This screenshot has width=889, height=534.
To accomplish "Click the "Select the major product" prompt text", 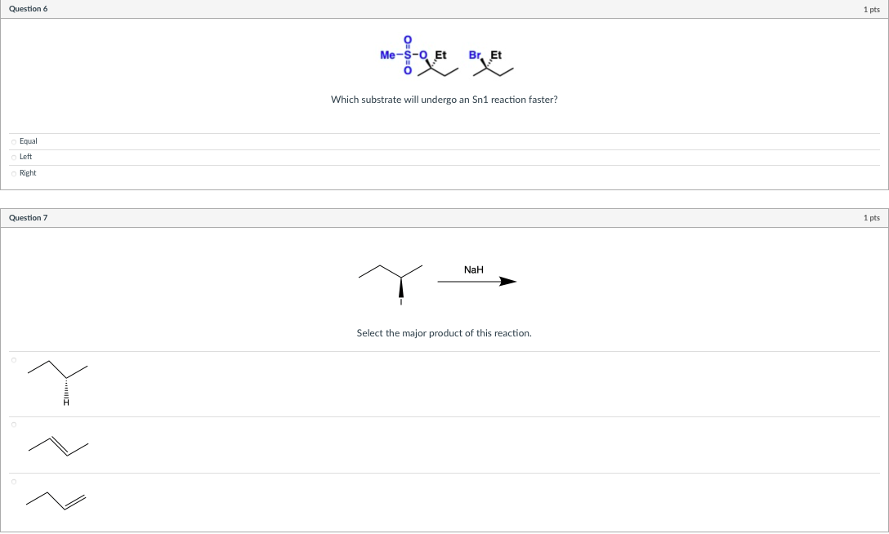I will pyautogui.click(x=444, y=332).
